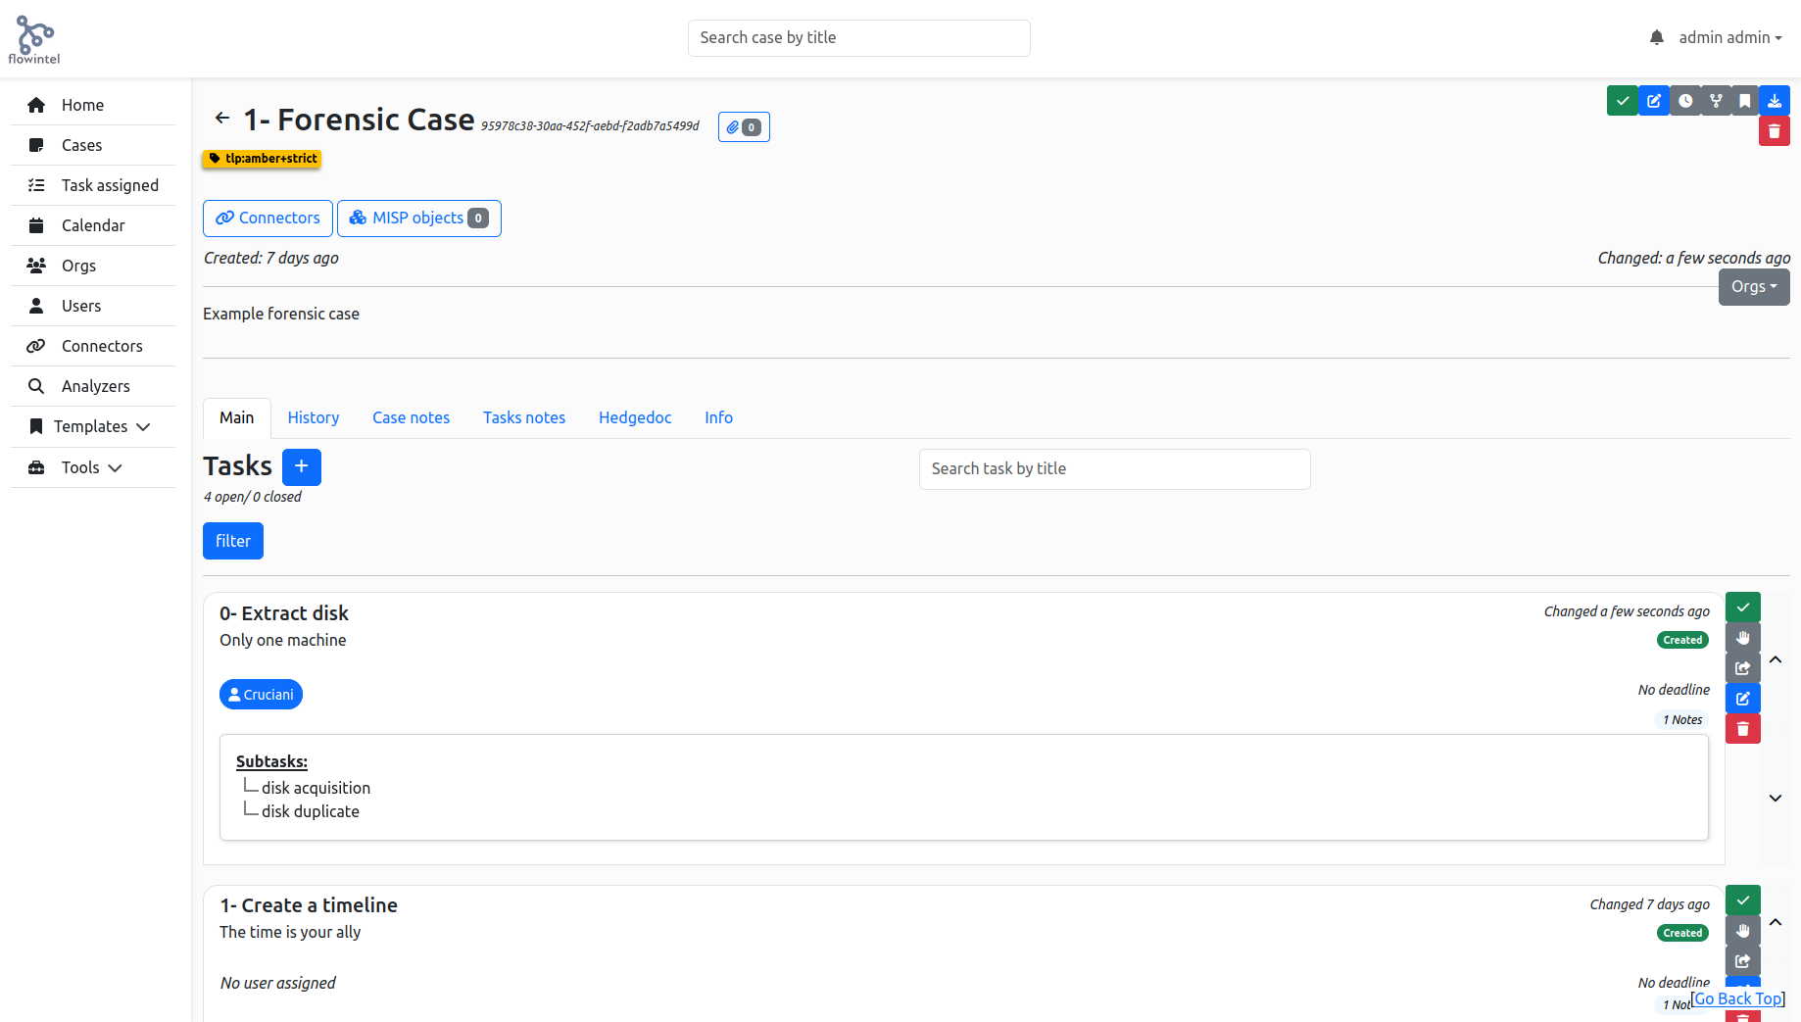Click the filter button

pyautogui.click(x=233, y=541)
